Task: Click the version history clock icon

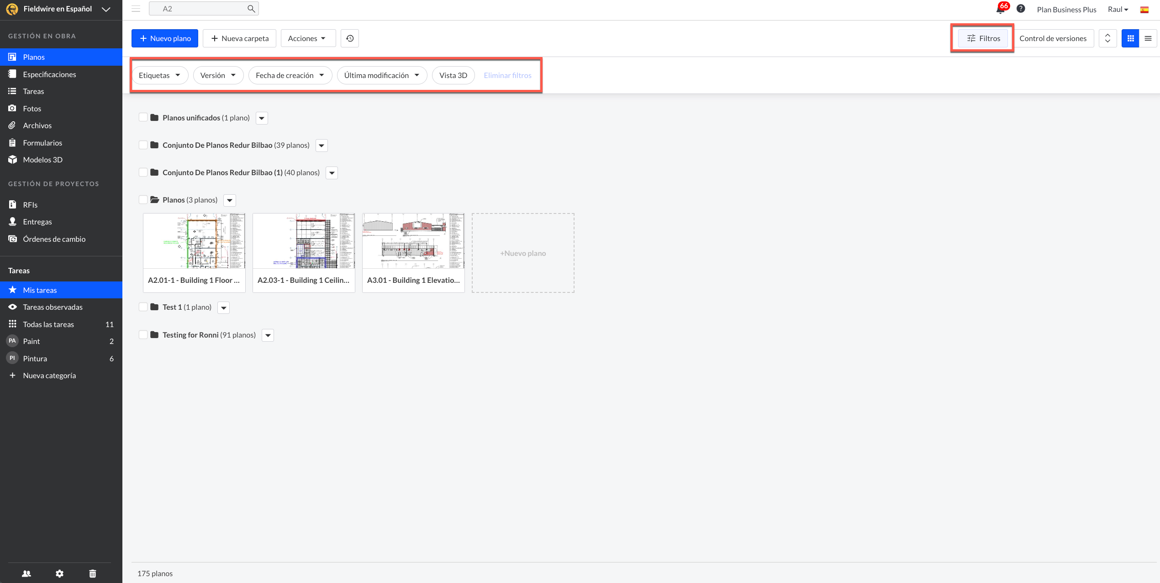Action: pos(350,38)
